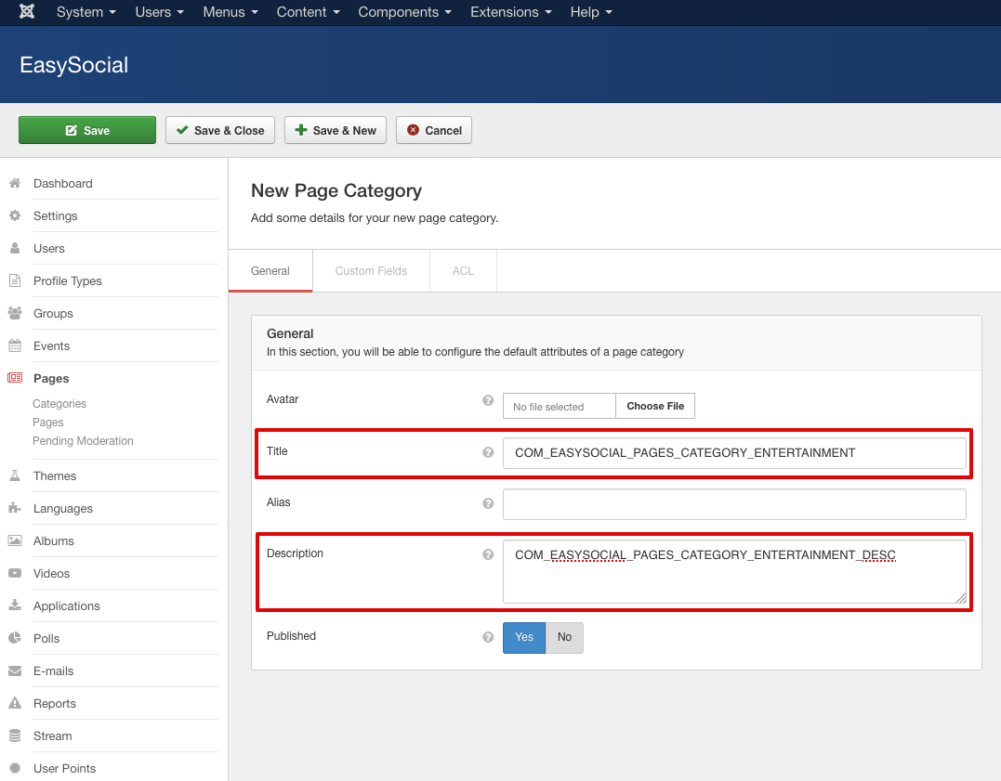Click the Applications download icon

[x=15, y=605]
